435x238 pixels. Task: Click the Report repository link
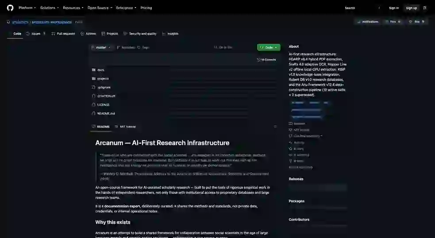pyautogui.click(x=301, y=167)
